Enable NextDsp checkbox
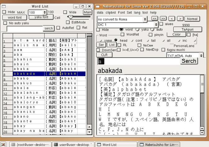 pos(142,50)
